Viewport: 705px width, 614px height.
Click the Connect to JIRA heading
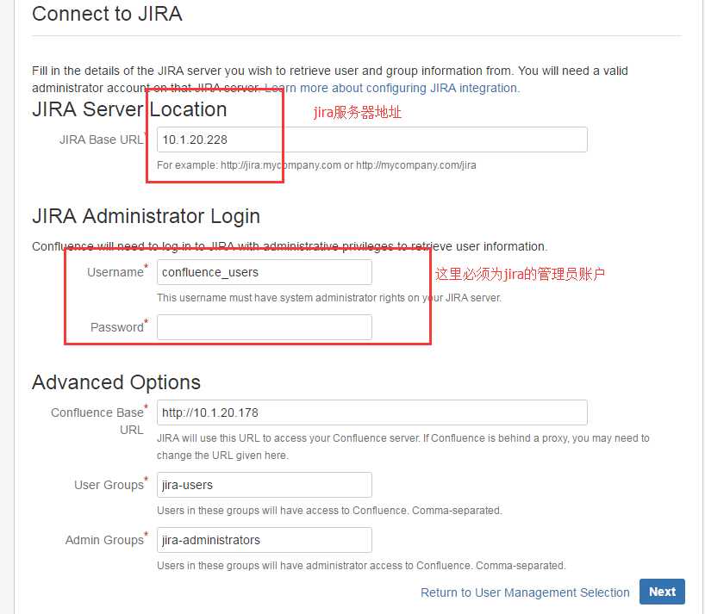click(107, 14)
